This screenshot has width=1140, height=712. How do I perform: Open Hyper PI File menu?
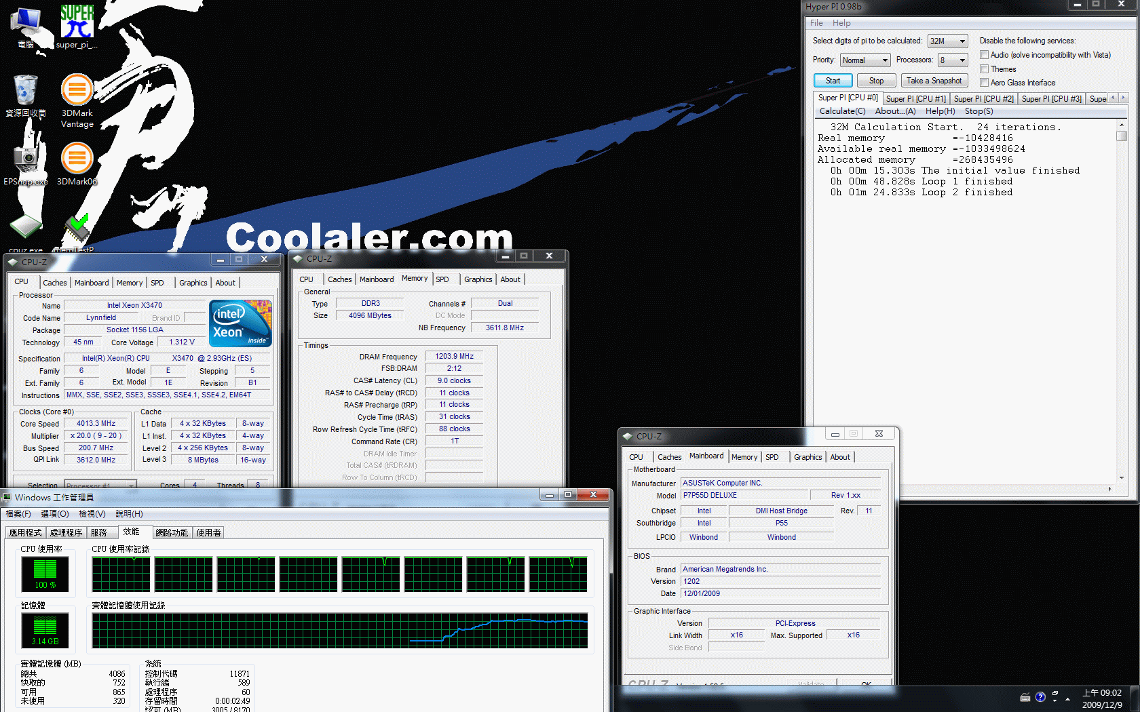pyautogui.click(x=816, y=23)
